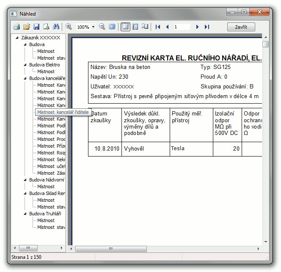Open page settings icon in toolbar
281x272 pixels.
pos(145,27)
